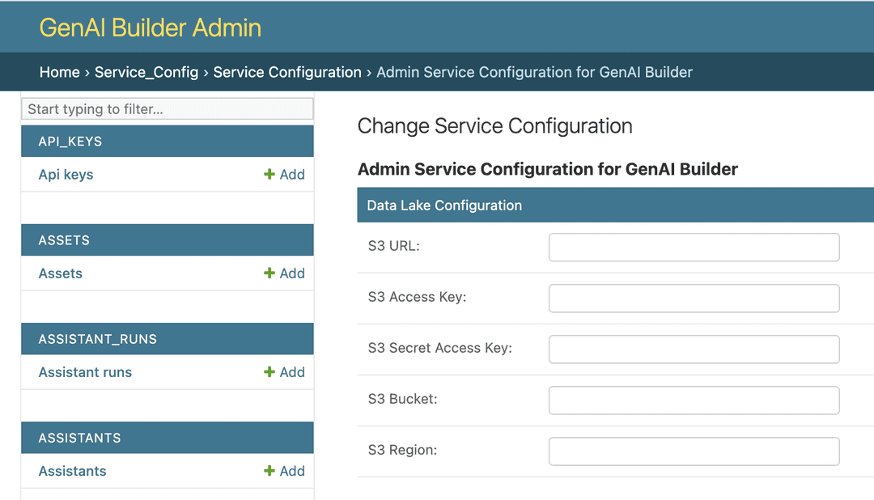
Task: Click inside the S3 URL field
Action: tap(694, 247)
